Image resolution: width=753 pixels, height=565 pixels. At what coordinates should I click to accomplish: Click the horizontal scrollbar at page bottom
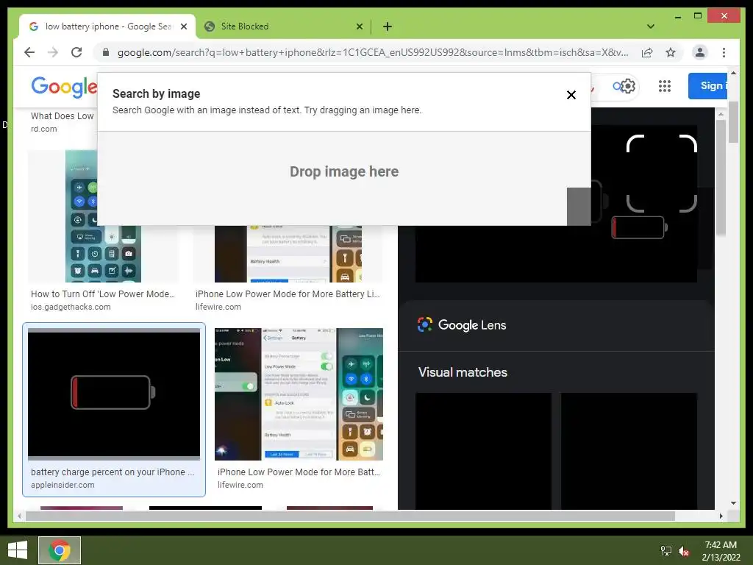point(350,516)
